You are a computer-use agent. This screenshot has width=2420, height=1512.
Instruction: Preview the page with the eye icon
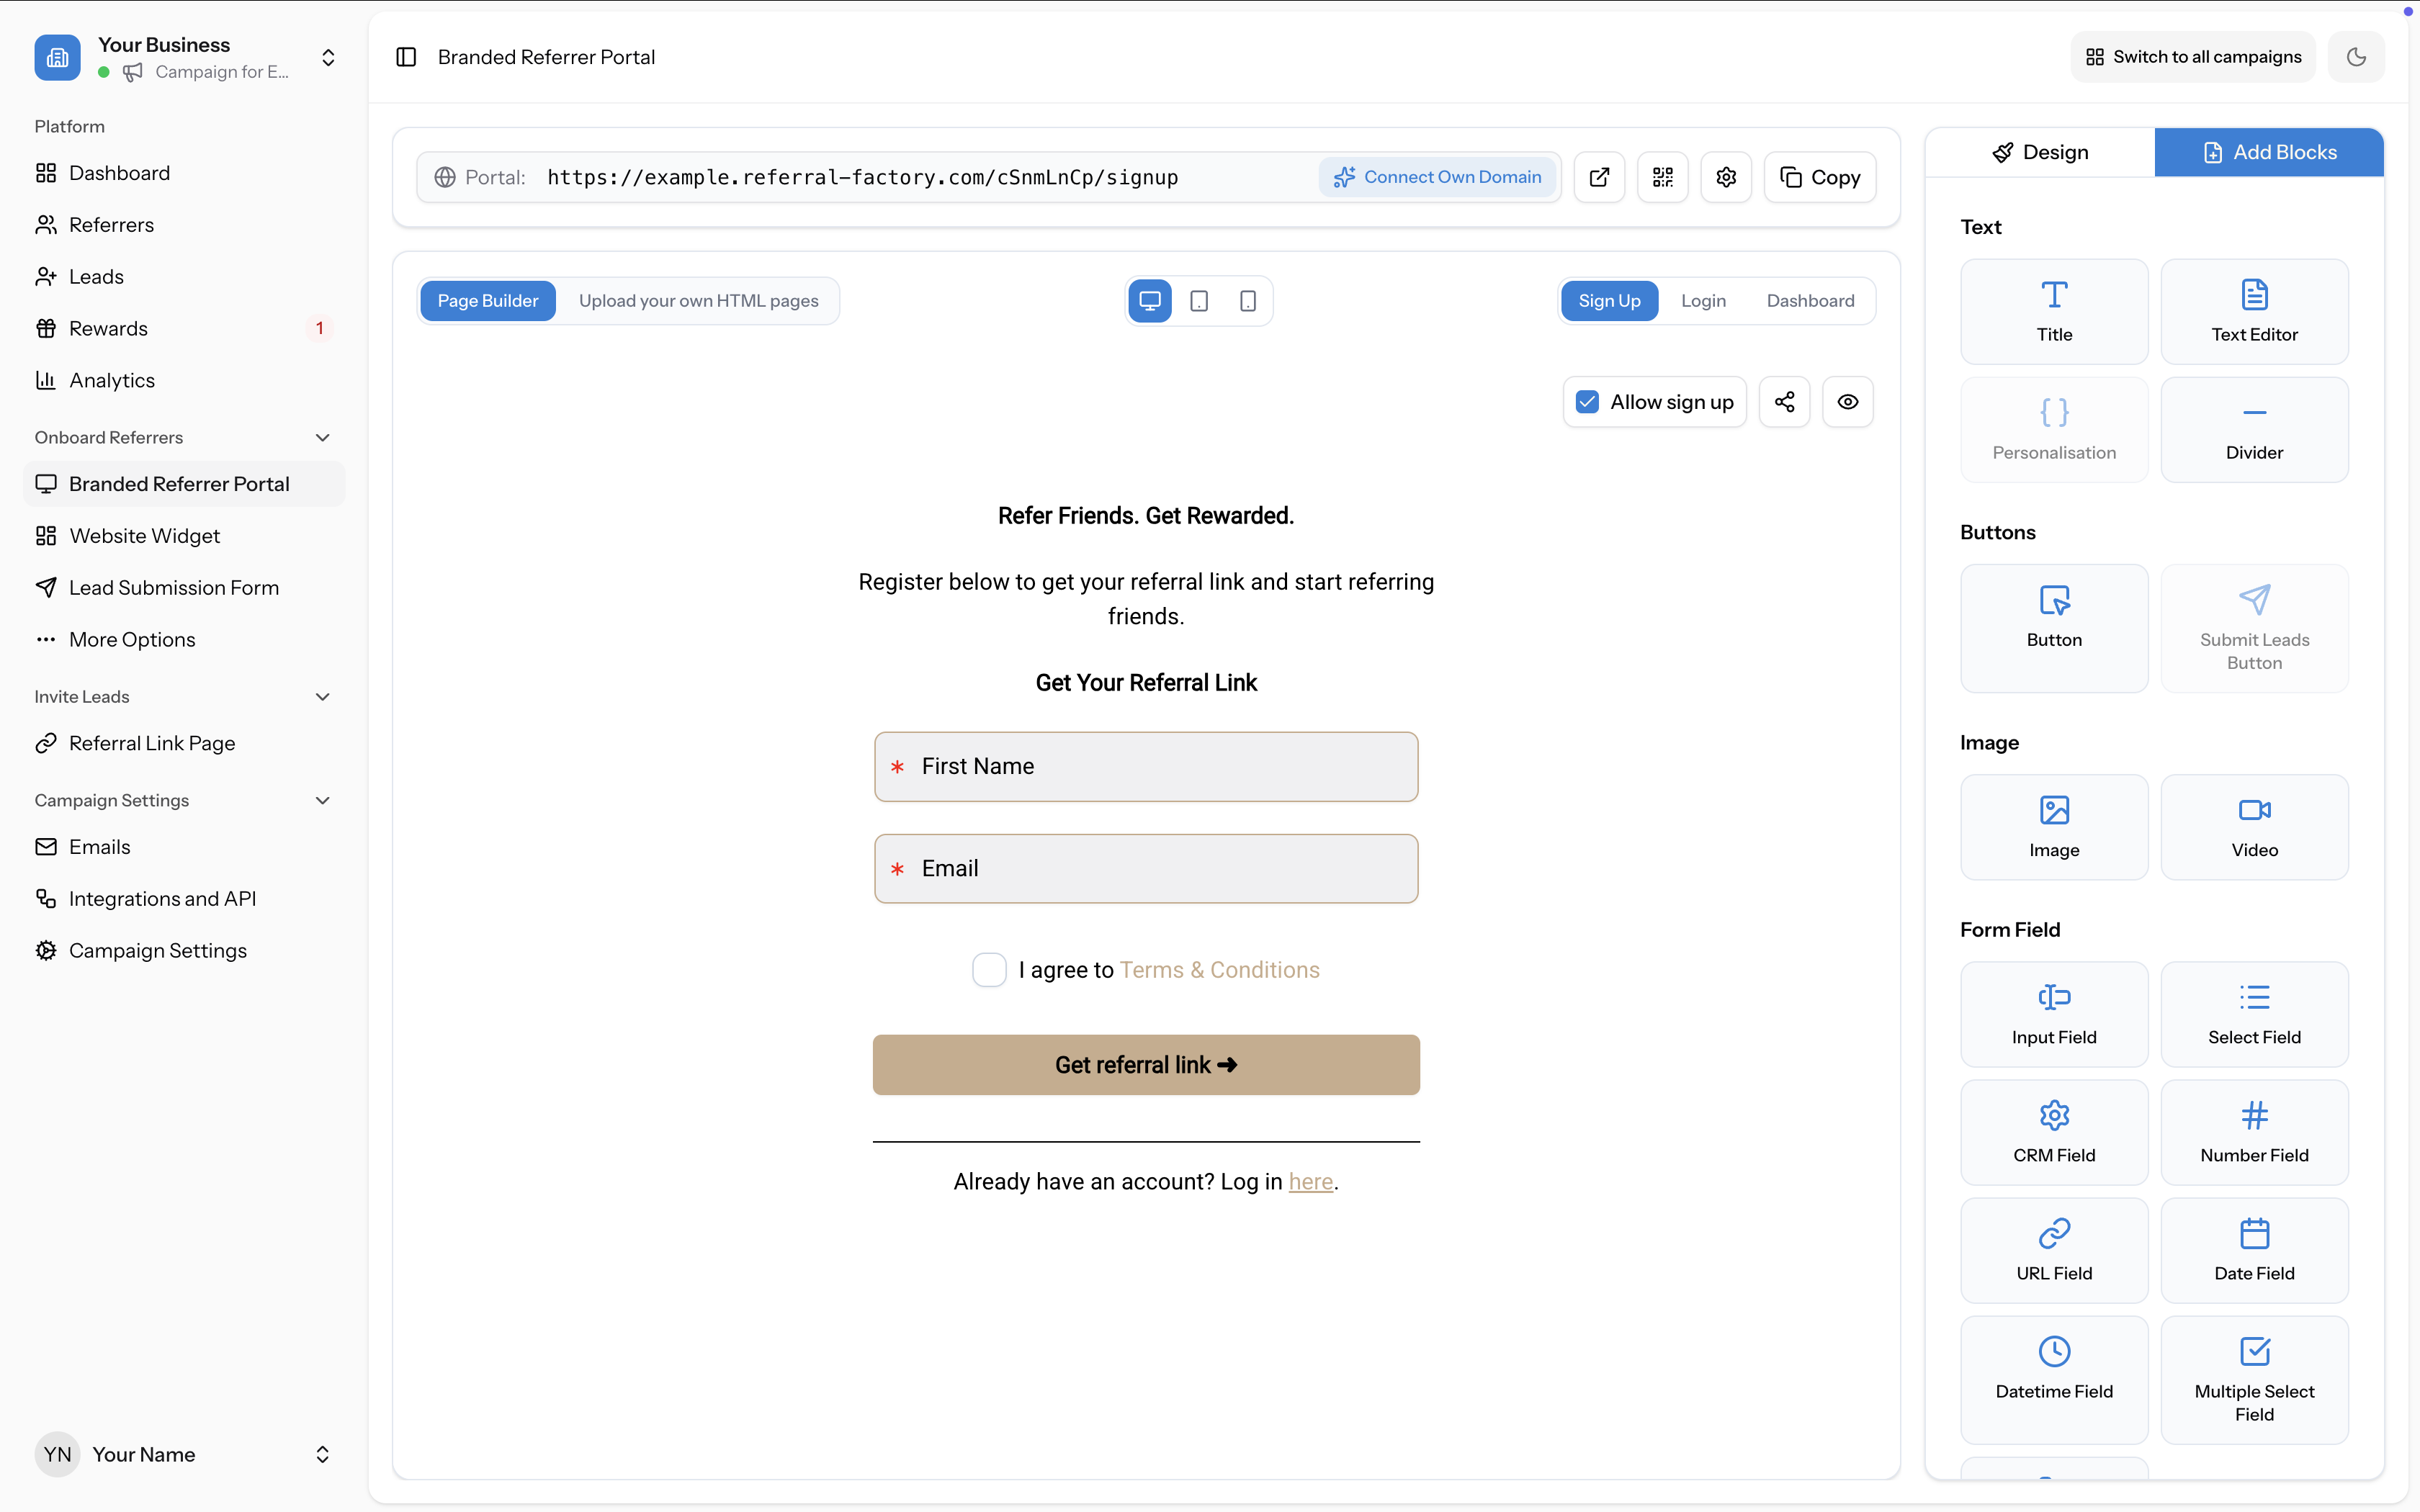(1847, 401)
